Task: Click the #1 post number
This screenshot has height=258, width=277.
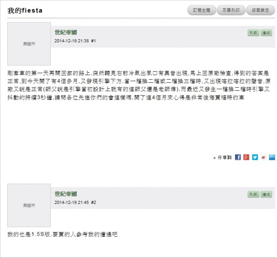Action: tap(93, 41)
